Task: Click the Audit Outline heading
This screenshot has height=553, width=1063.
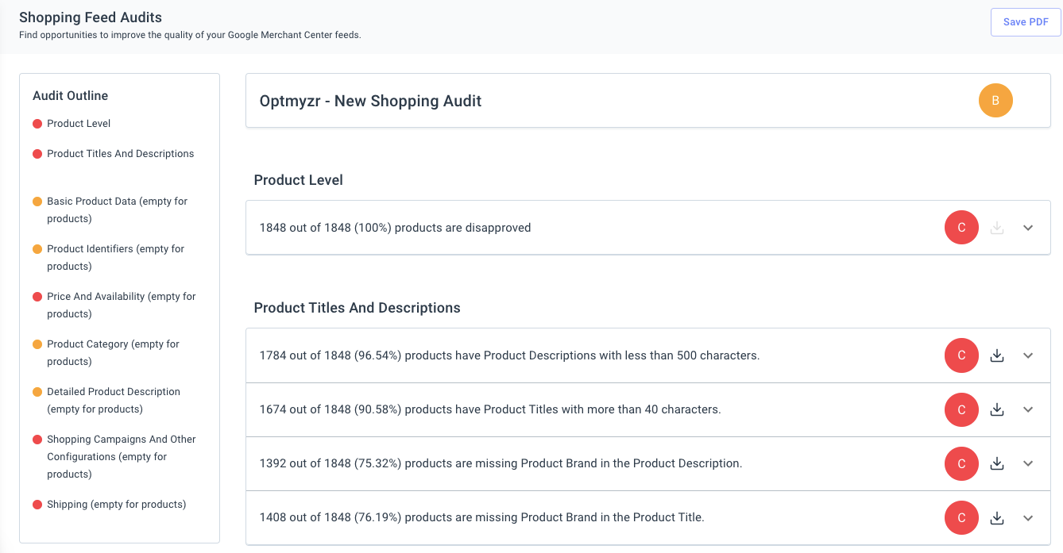Action: click(x=70, y=96)
